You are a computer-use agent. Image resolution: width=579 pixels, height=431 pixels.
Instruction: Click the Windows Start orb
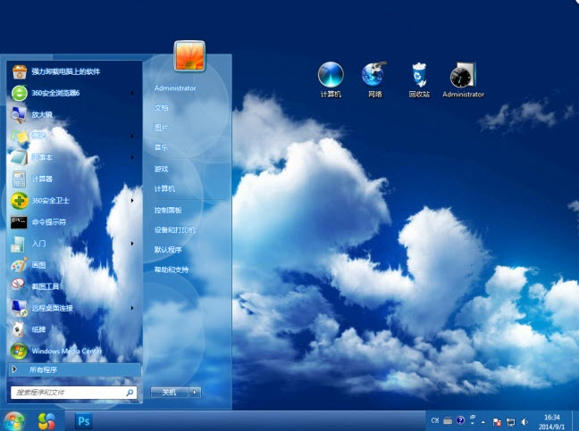tap(13, 421)
